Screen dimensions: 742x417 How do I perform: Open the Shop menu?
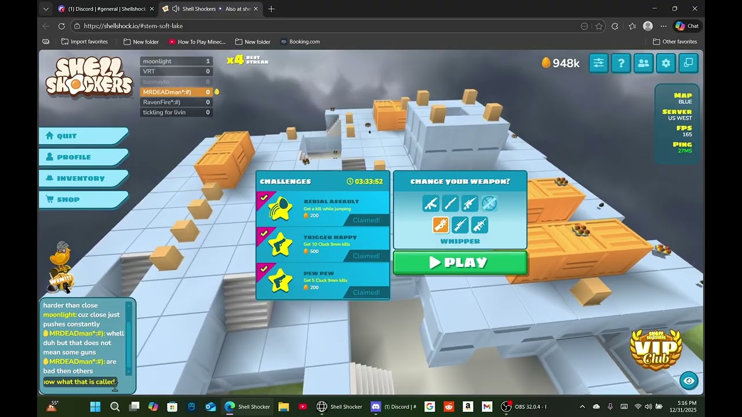pos(83,199)
